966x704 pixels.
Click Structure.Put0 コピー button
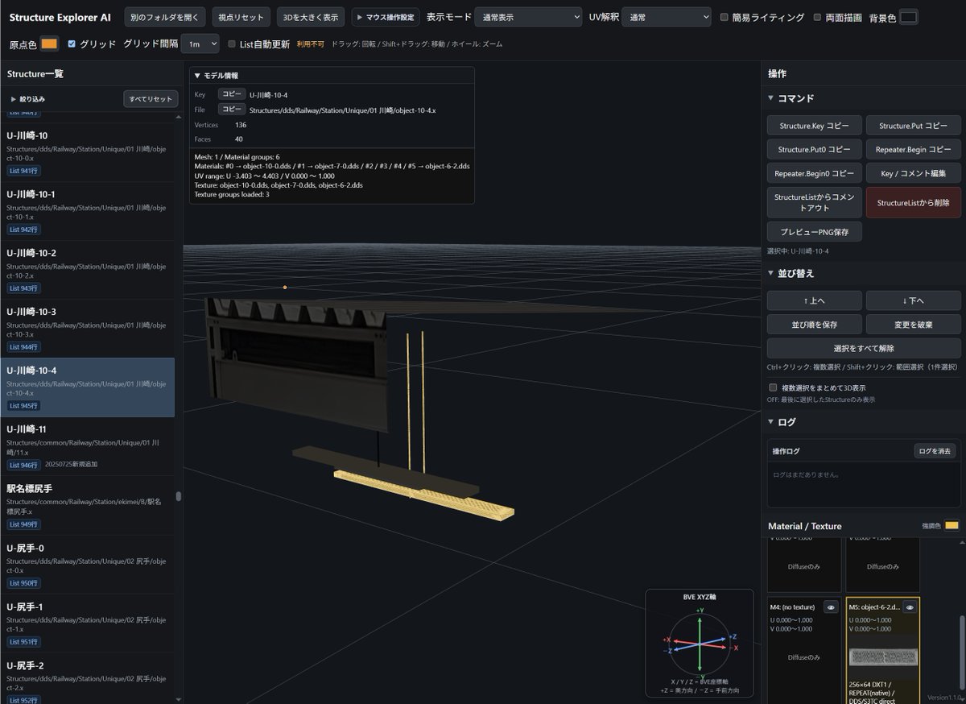[814, 149]
